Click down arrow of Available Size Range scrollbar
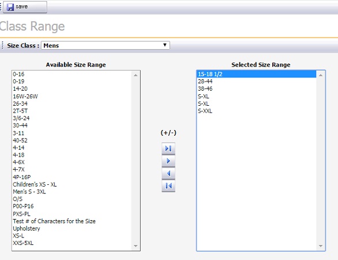 [136, 246]
